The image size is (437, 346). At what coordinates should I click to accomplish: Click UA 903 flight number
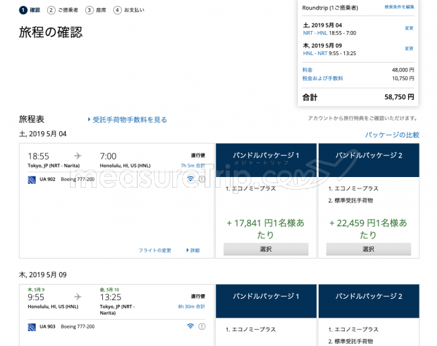pos(47,326)
